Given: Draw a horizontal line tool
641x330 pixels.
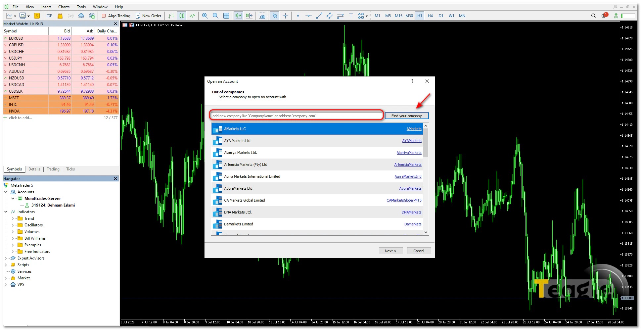Looking at the screenshot, I should click(308, 16).
